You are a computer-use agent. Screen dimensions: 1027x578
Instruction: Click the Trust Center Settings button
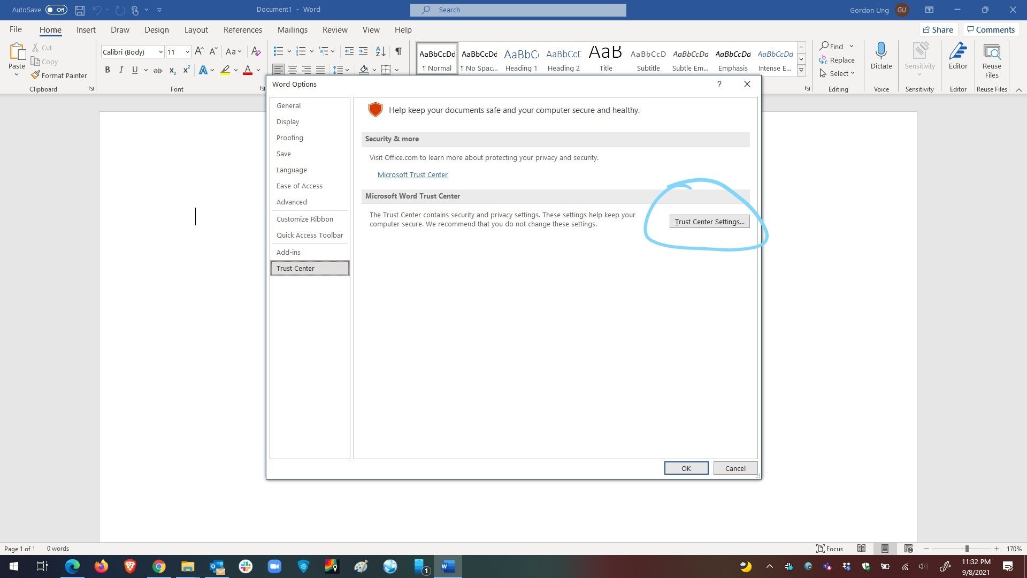click(x=709, y=222)
